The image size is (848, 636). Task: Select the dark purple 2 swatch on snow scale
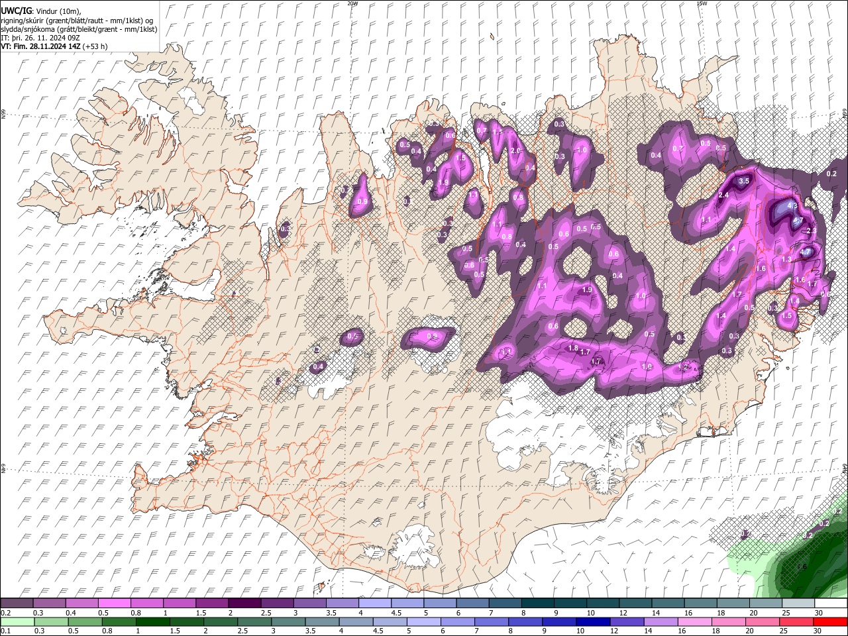pos(244,603)
